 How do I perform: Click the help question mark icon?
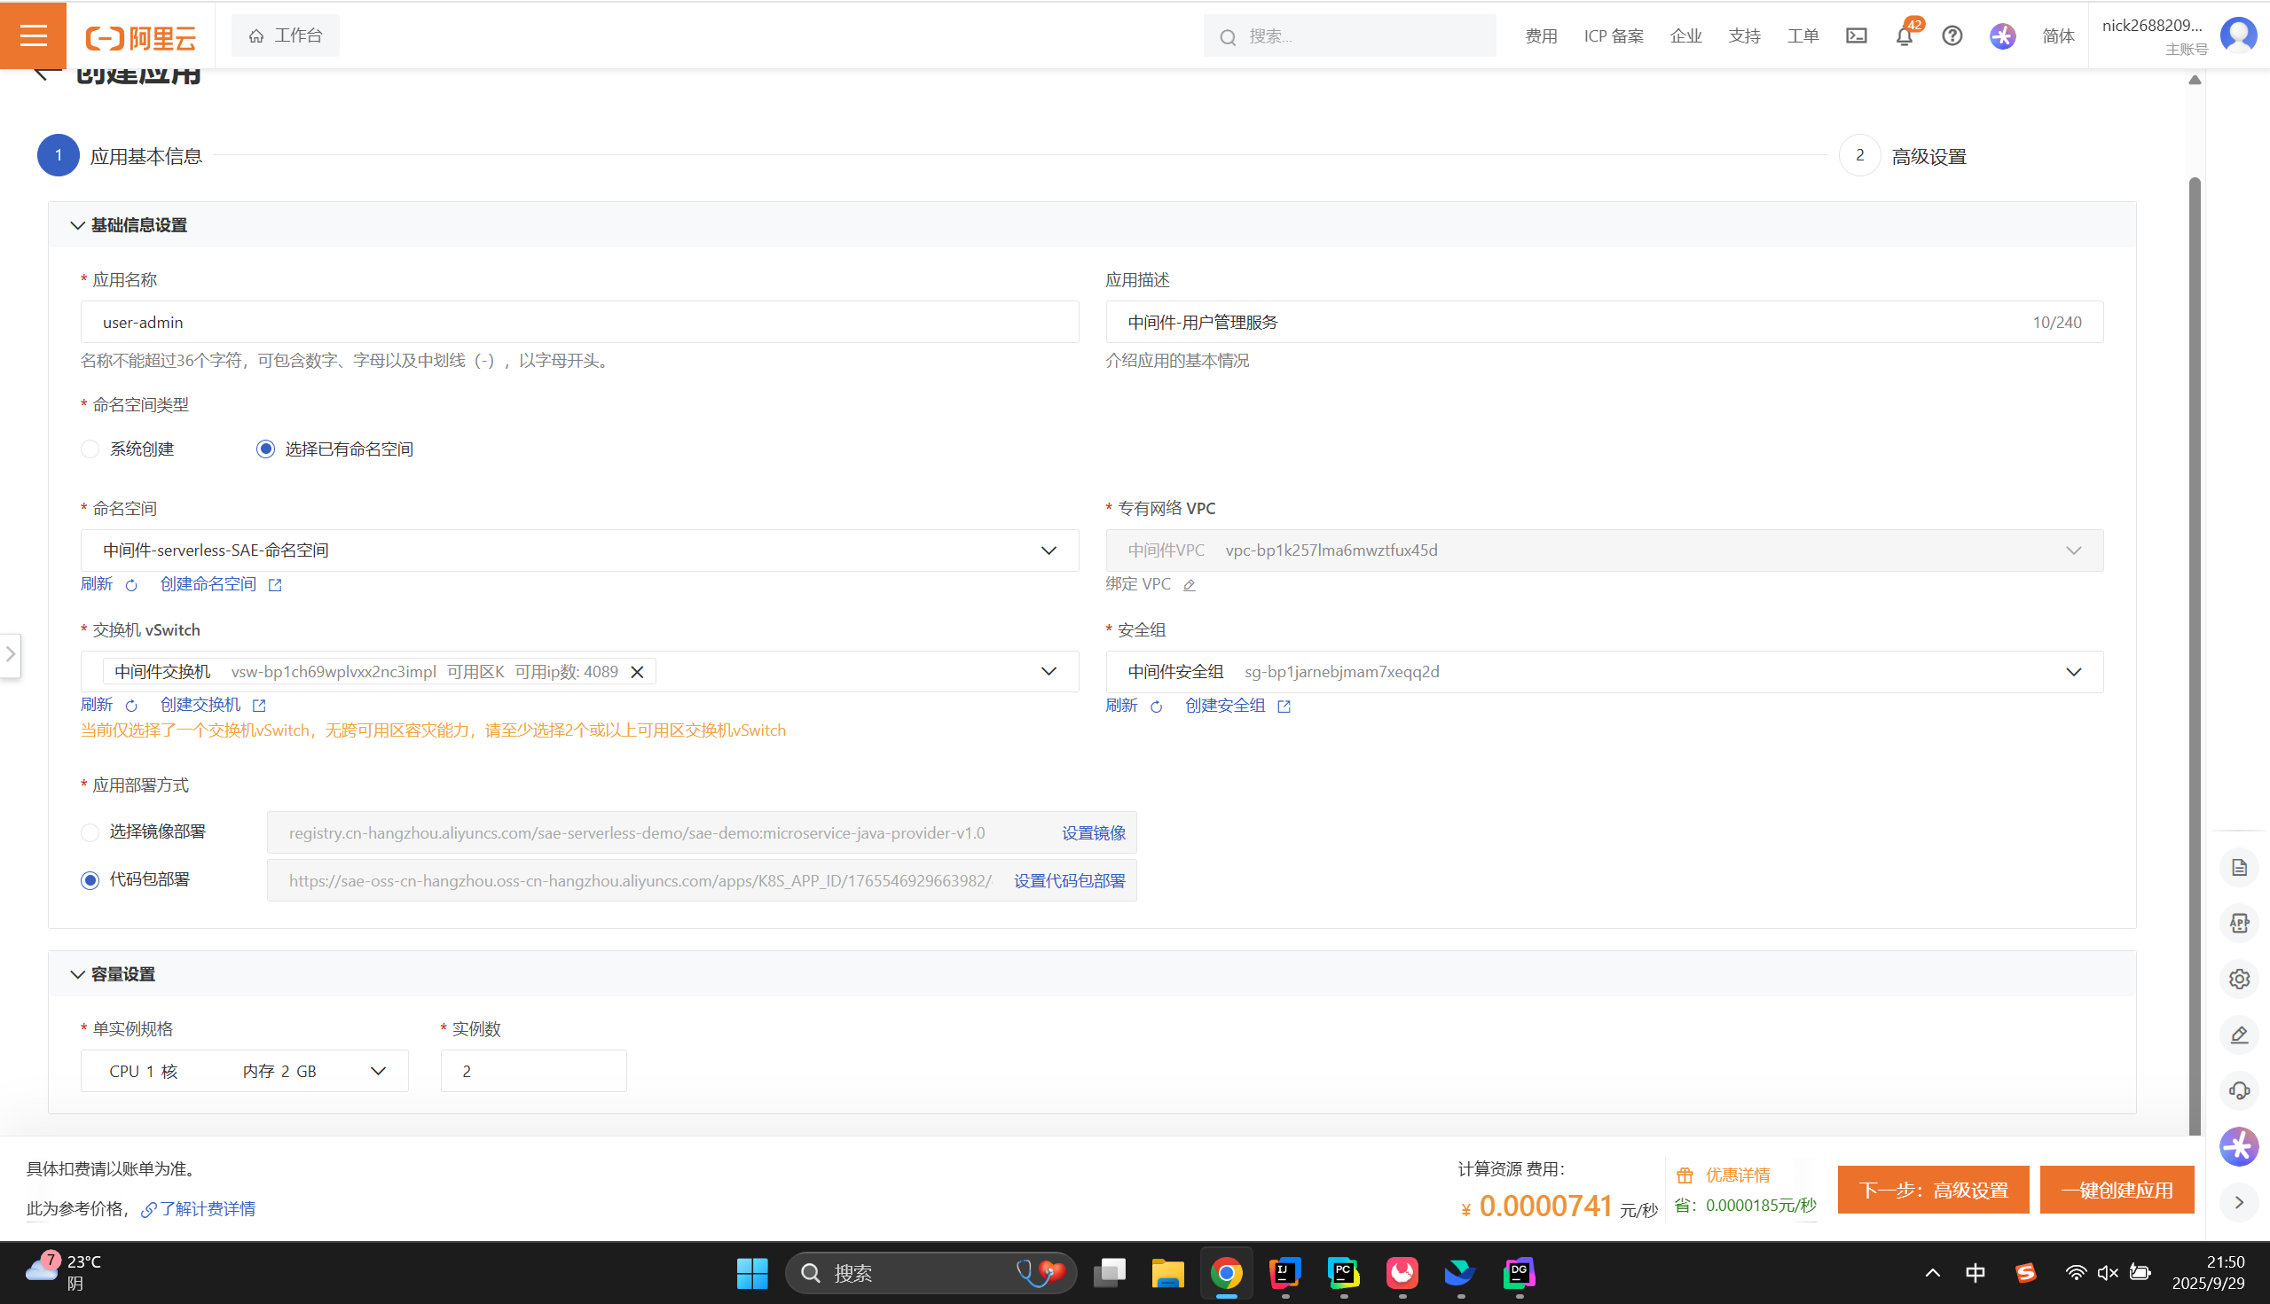point(1952,35)
